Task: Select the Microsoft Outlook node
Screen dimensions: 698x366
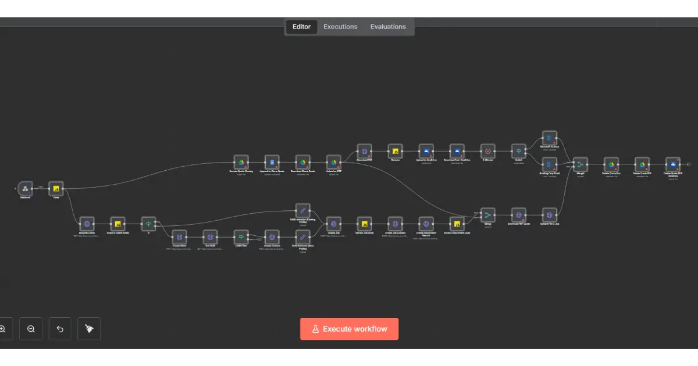Action: [549, 138]
